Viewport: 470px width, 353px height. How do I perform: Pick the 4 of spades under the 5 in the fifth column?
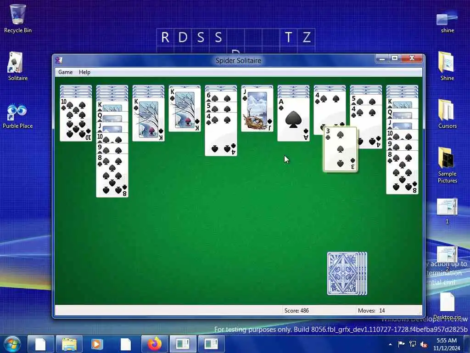pos(221,134)
